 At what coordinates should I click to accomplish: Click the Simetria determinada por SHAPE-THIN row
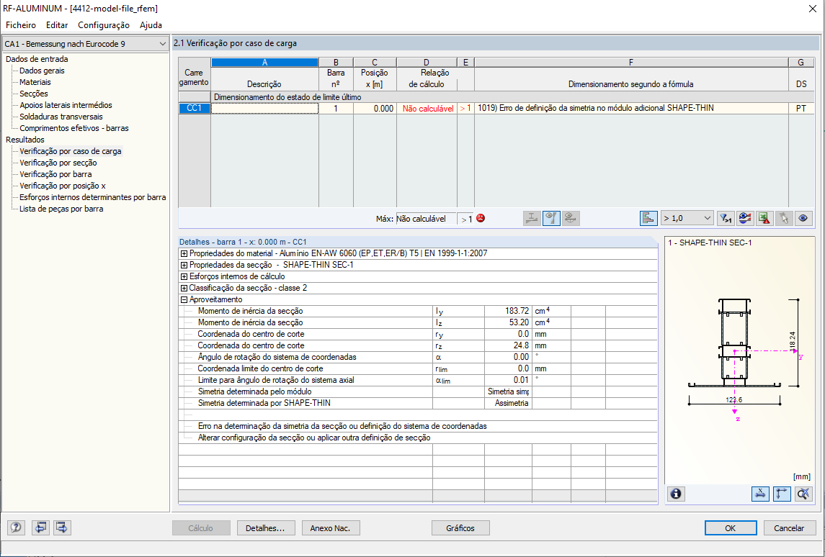pyautogui.click(x=419, y=404)
